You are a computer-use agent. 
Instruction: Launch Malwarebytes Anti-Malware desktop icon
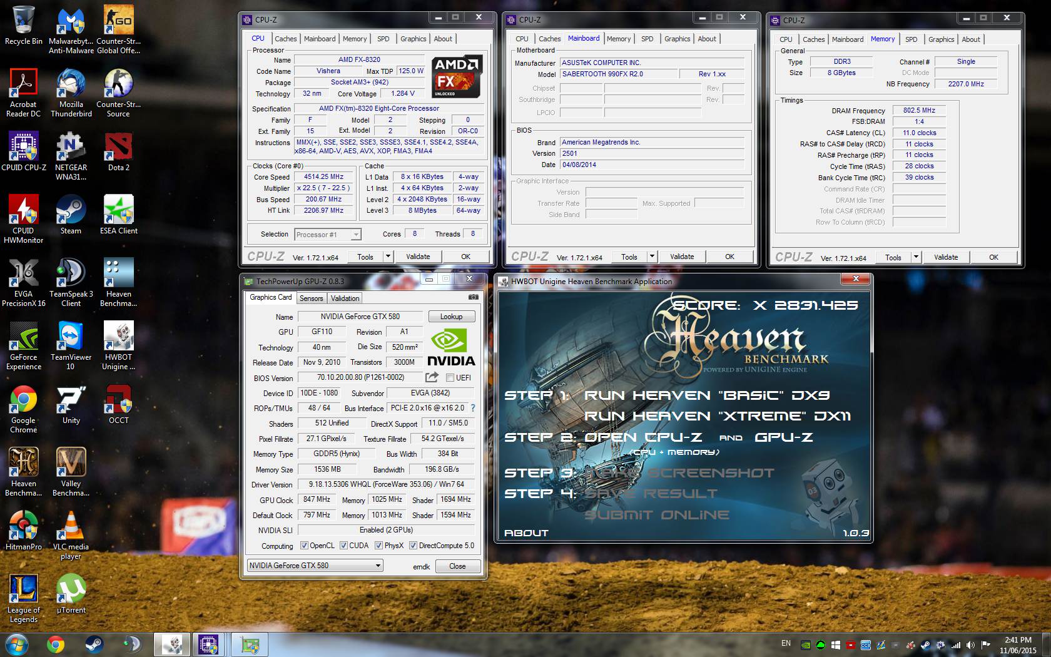coord(71,31)
